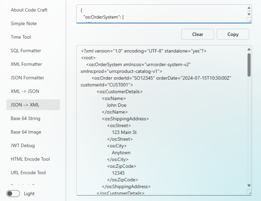Screen dimensions: 261x201
Task: Click the <os:ZipCode> opening tag
Action: pyautogui.click(x=122, y=166)
